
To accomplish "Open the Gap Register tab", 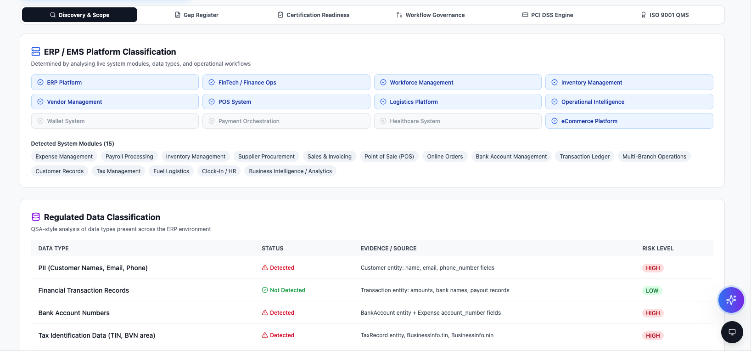I will point(196,15).
